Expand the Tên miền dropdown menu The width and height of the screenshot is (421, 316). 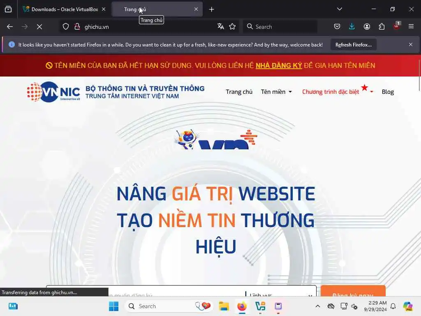(276, 92)
